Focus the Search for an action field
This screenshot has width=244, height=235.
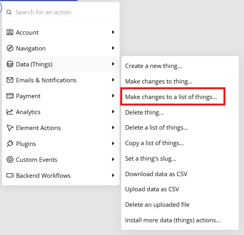tap(61, 12)
